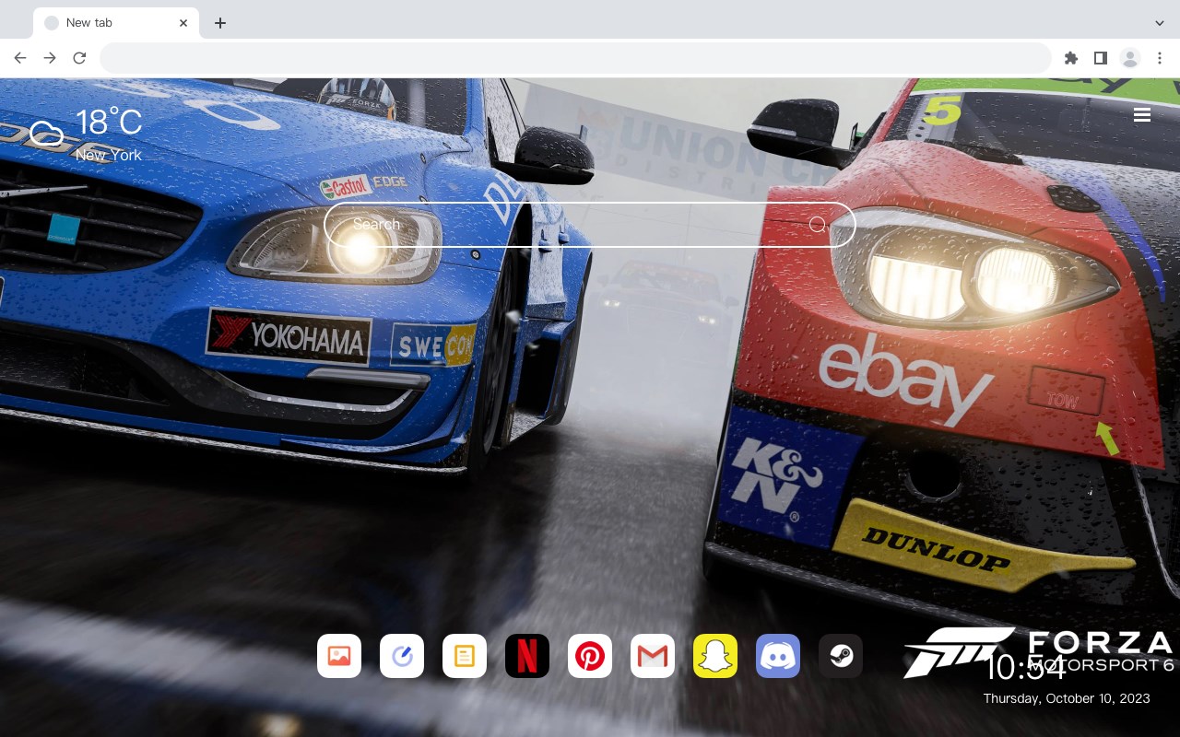1180x737 pixels.
Task: Open the hamburger menu on page
Action: pyautogui.click(x=1142, y=114)
